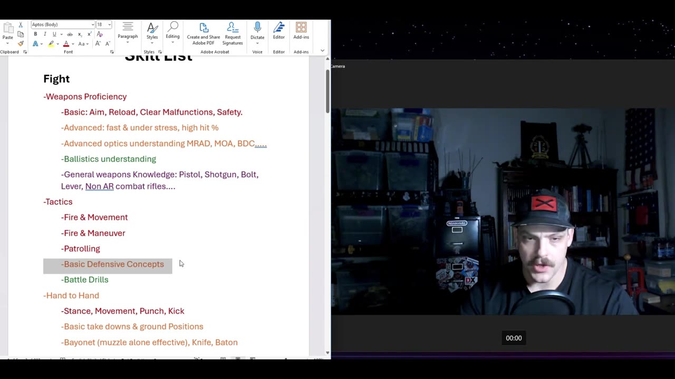Image resolution: width=675 pixels, height=379 pixels.
Task: Click the '-Hand to Hand' line
Action: [71, 296]
